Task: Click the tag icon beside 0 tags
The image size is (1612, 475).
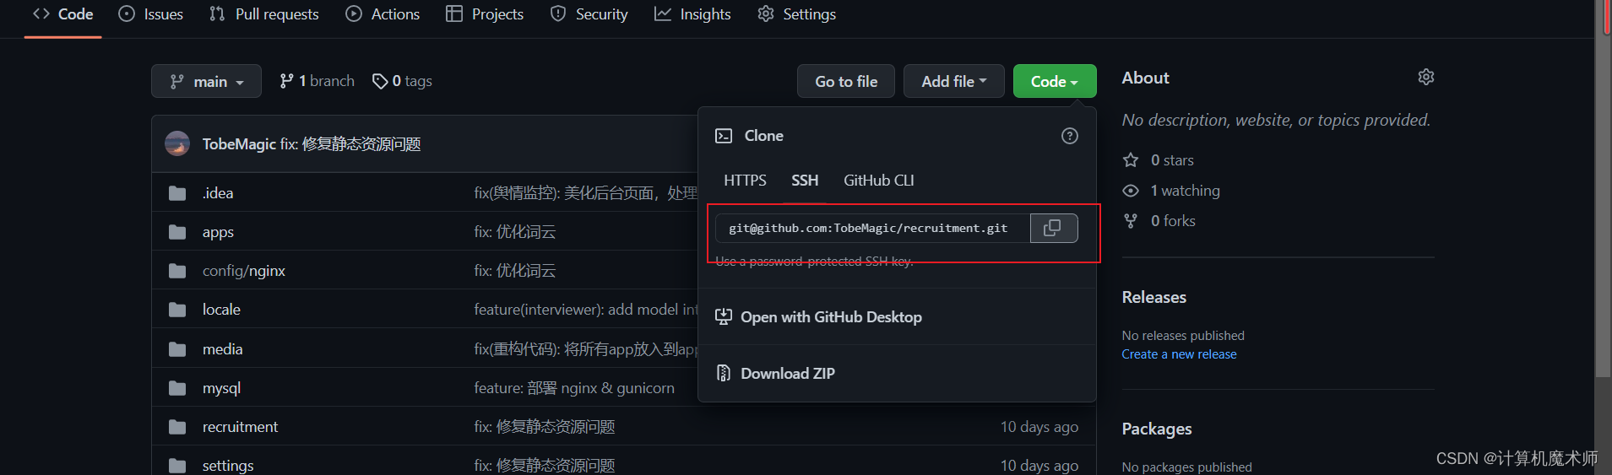Action: 380,81
